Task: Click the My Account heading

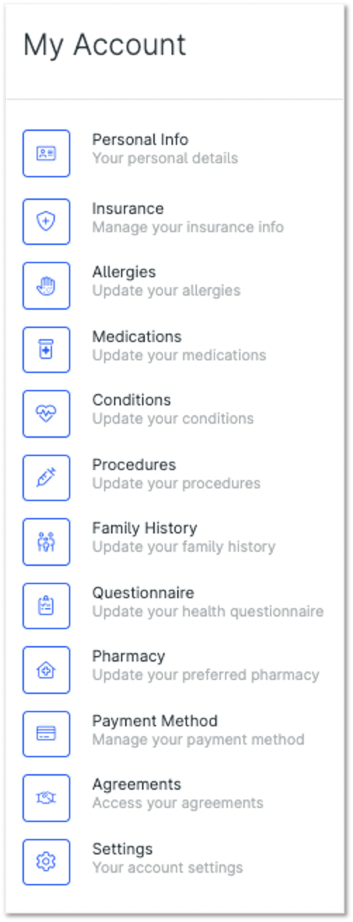Action: (x=105, y=45)
